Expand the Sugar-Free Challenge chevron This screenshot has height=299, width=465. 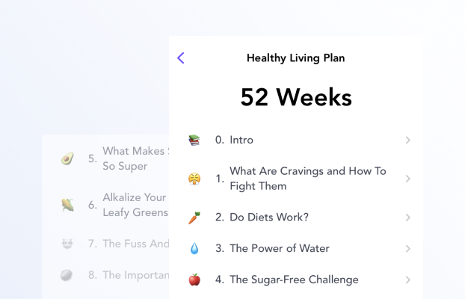coord(407,280)
